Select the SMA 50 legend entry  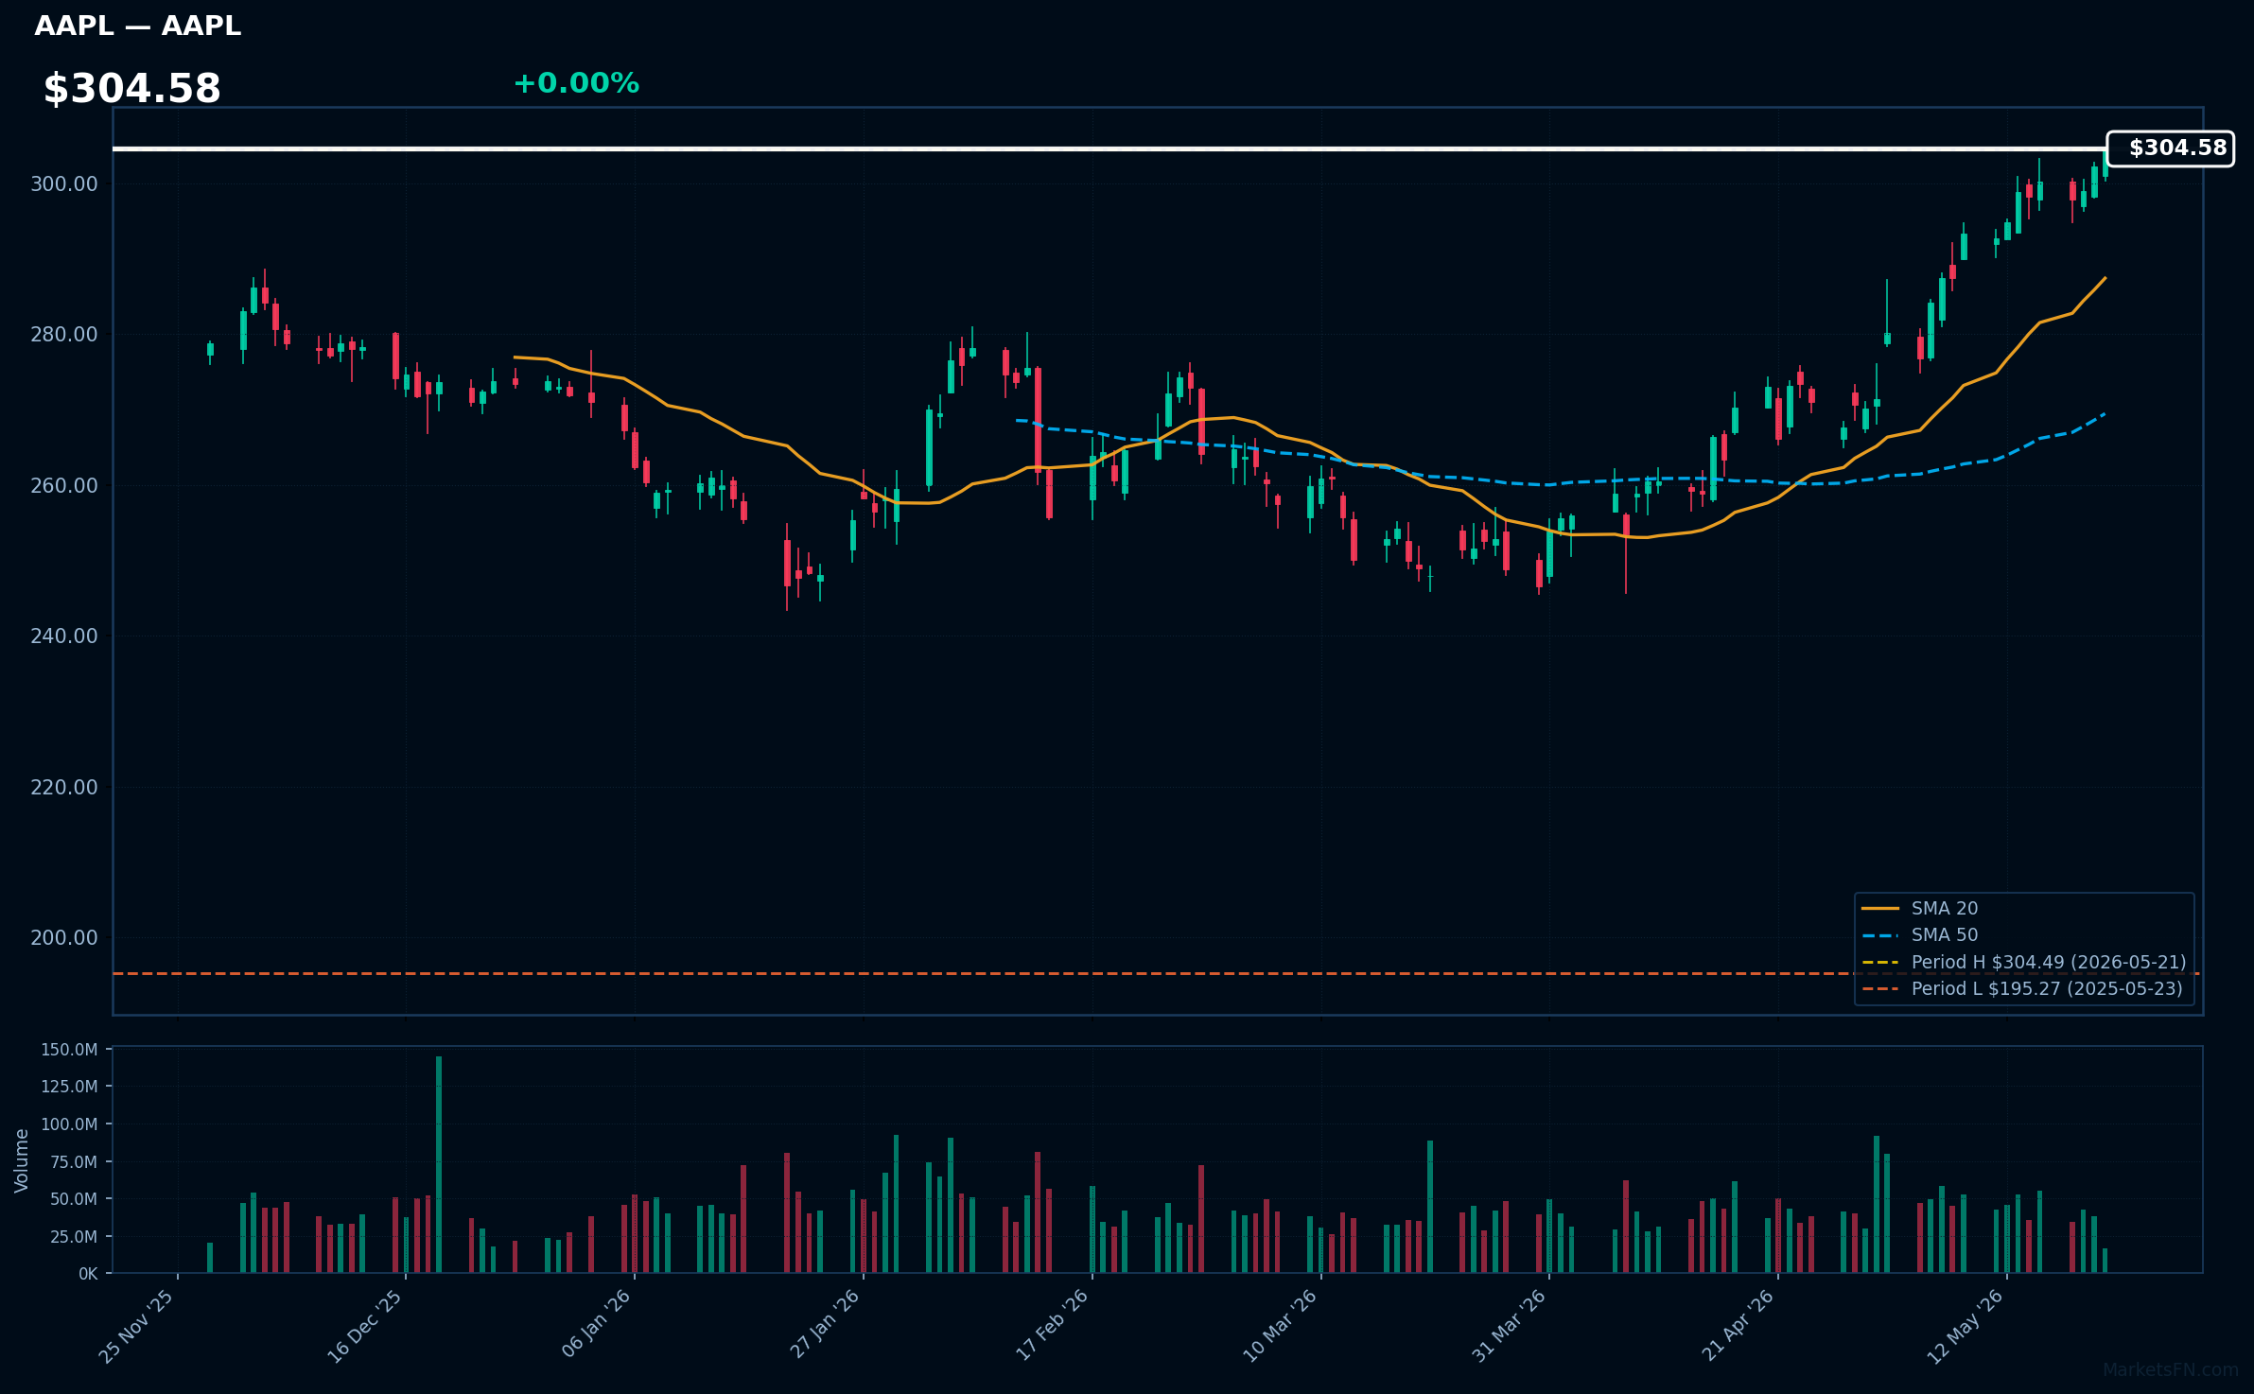1920,934
